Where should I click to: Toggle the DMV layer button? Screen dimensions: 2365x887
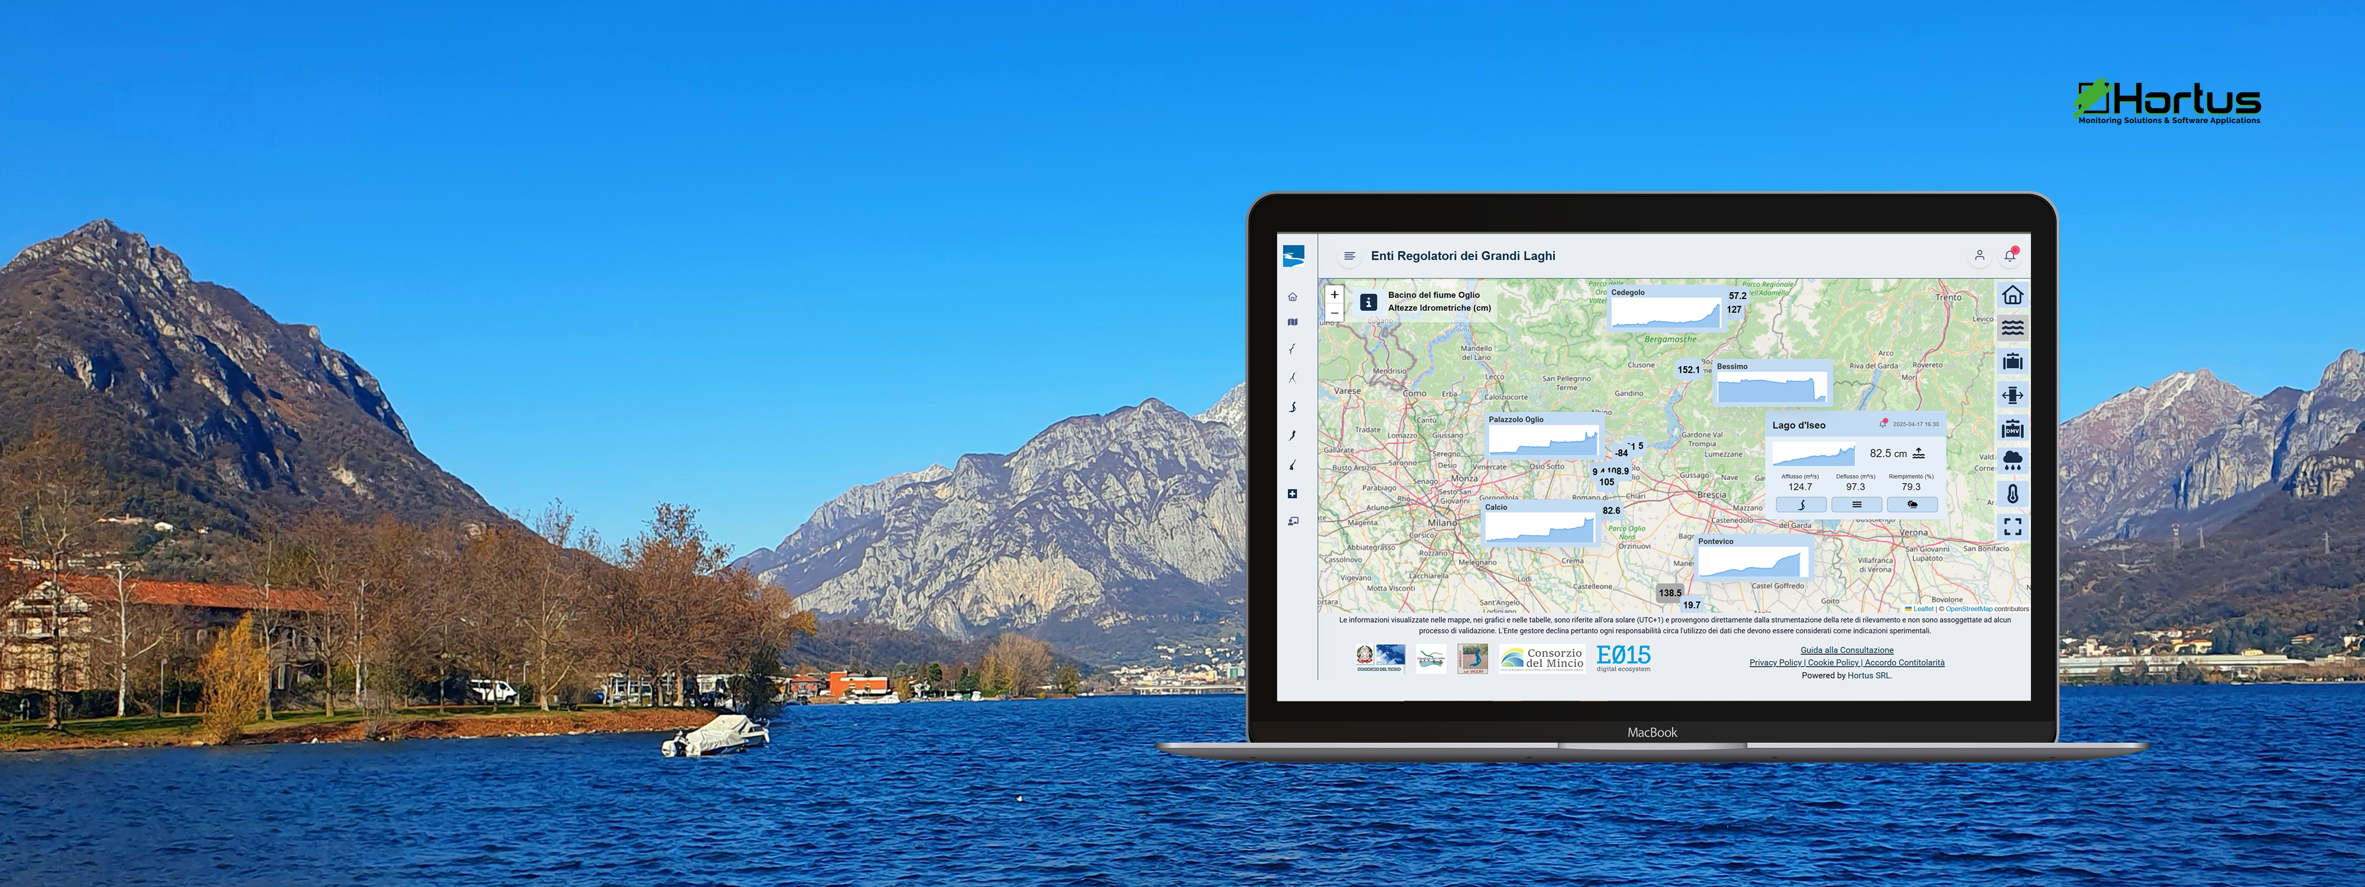pyautogui.click(x=2013, y=429)
